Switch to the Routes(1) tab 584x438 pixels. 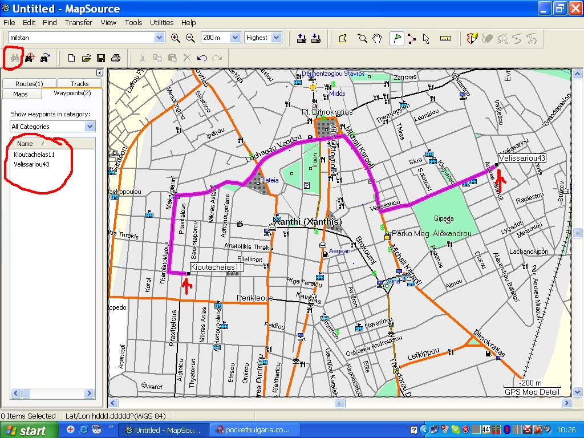(29, 84)
